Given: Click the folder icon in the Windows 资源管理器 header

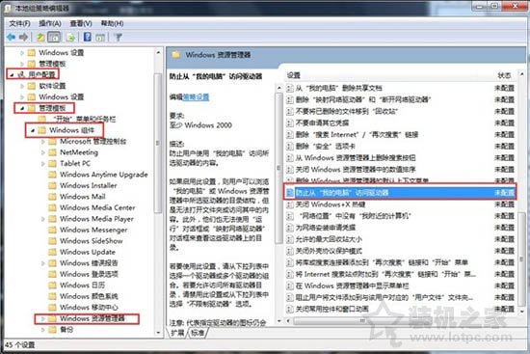Looking at the screenshot, I should [175, 54].
